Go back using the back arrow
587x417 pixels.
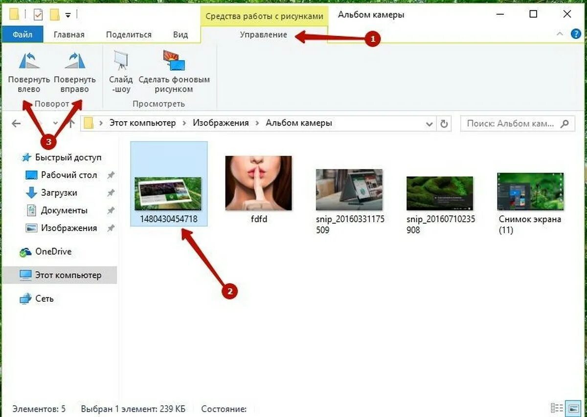click(16, 123)
